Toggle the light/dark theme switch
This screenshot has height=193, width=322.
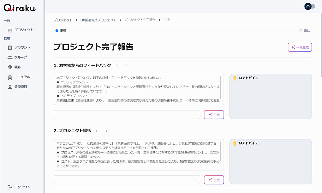pyautogui.click(x=310, y=6)
